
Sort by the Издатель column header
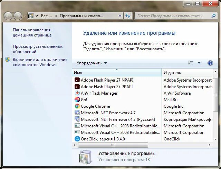click(x=187, y=73)
